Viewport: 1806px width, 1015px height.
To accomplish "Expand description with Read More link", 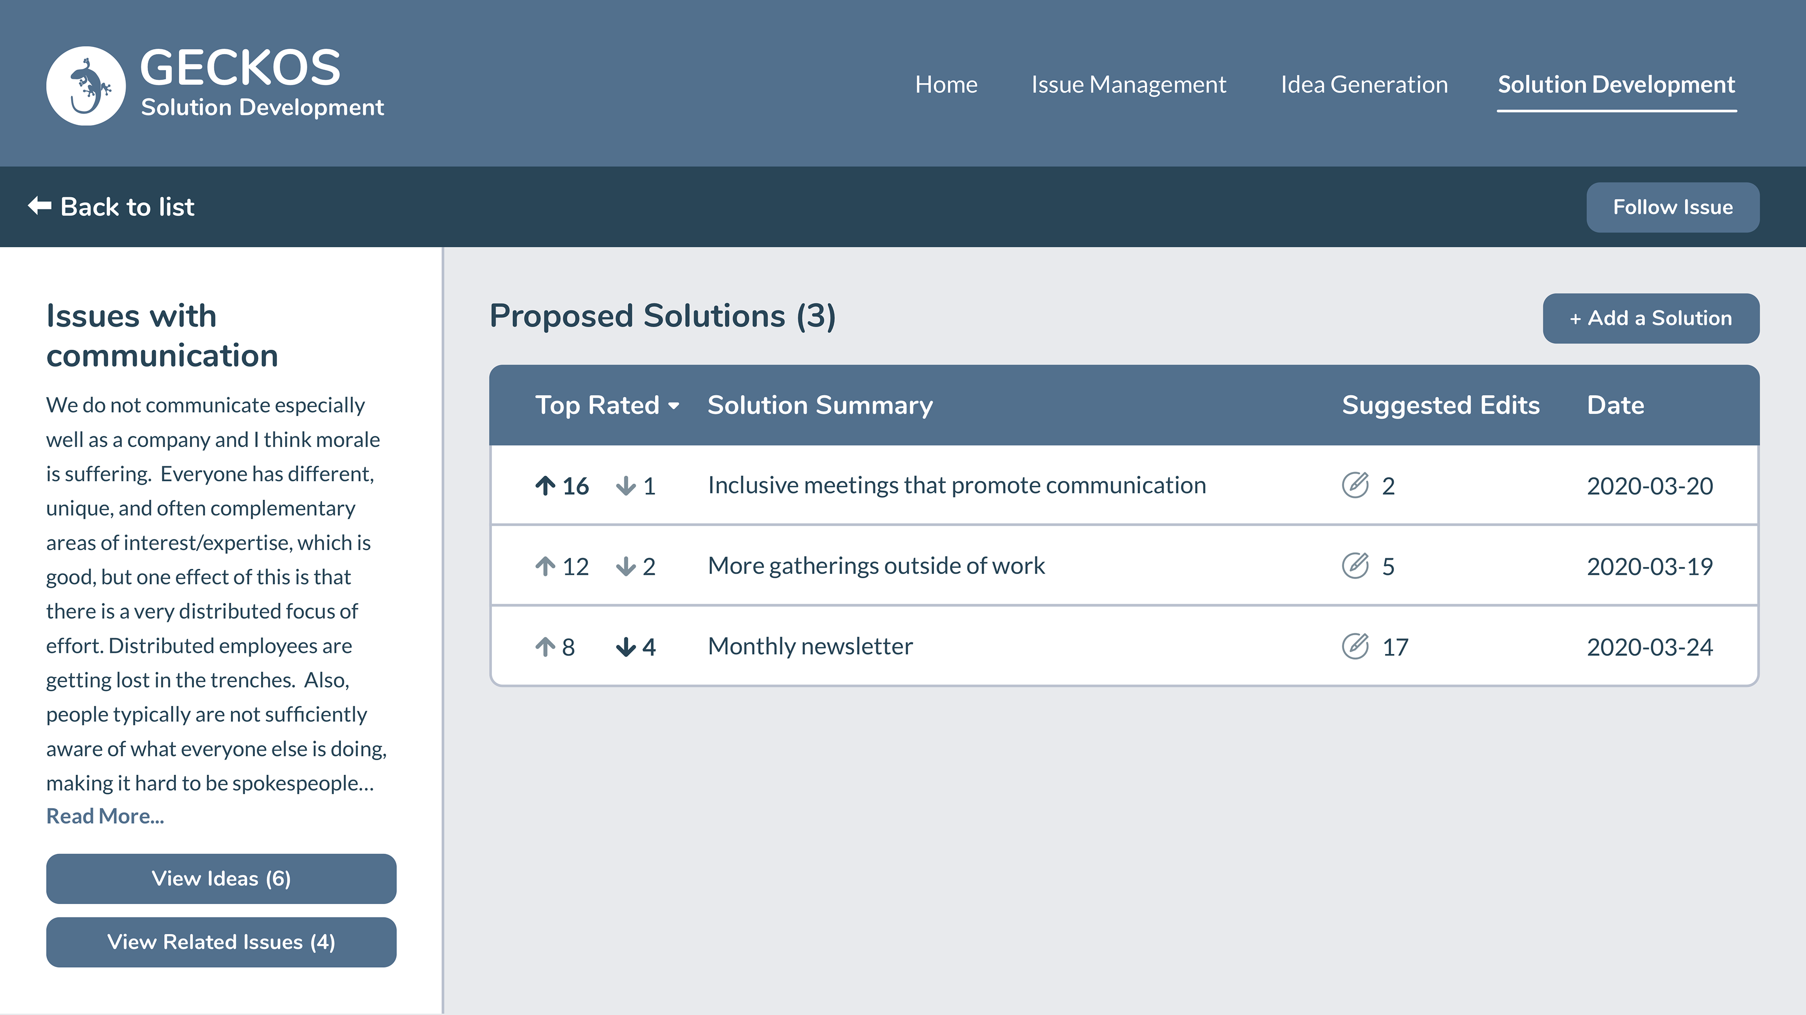I will (105, 816).
